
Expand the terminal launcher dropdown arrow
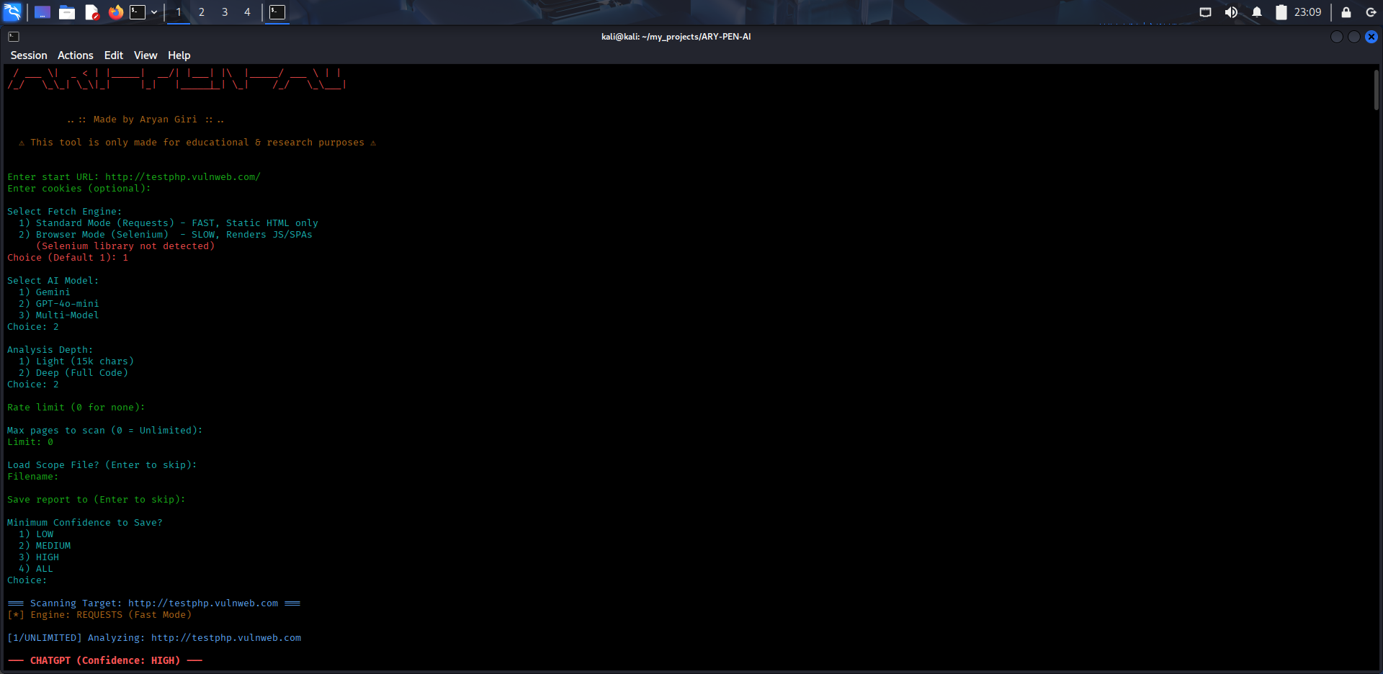pos(153,12)
